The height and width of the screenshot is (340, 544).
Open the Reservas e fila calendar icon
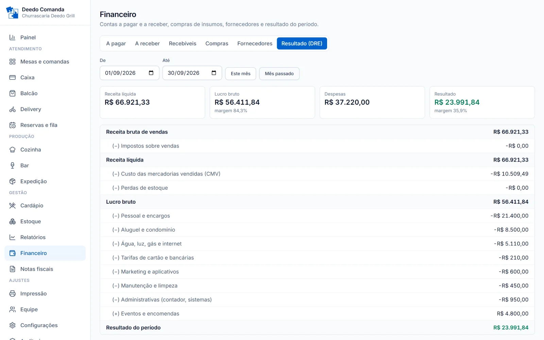click(x=13, y=125)
